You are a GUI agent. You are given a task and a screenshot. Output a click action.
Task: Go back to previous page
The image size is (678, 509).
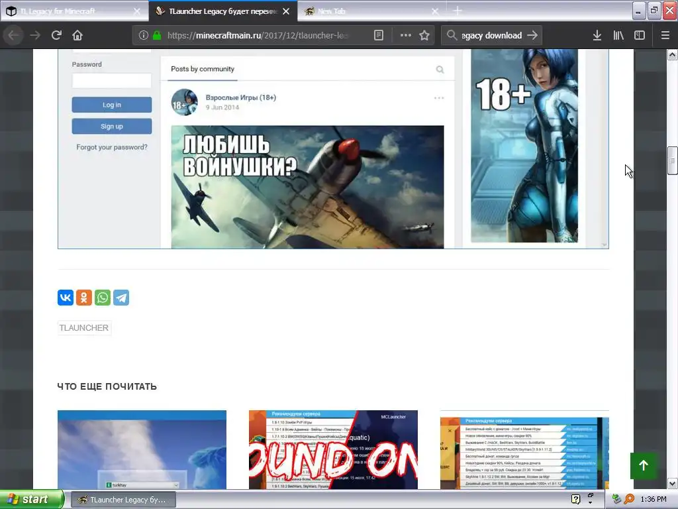click(13, 35)
